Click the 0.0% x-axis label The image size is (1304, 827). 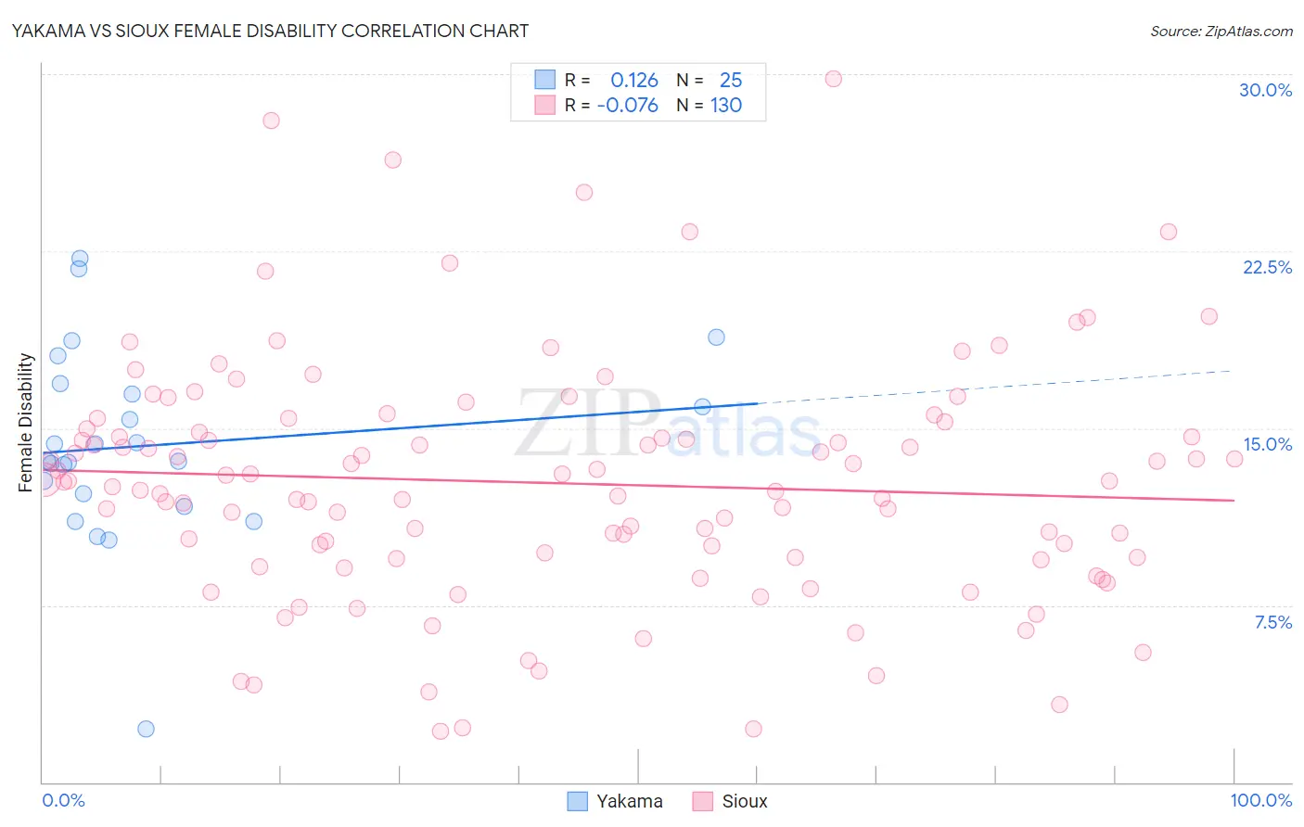click(63, 800)
